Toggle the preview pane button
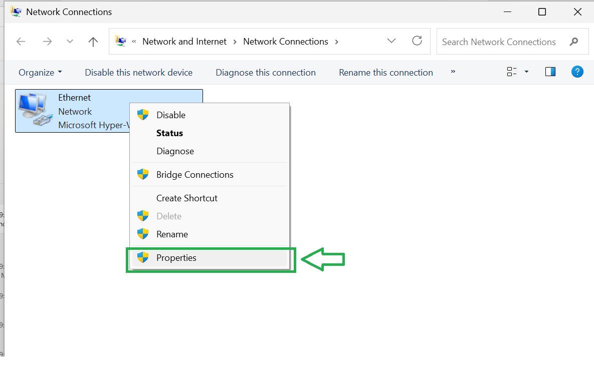The height and width of the screenshot is (376, 594). pyautogui.click(x=550, y=72)
